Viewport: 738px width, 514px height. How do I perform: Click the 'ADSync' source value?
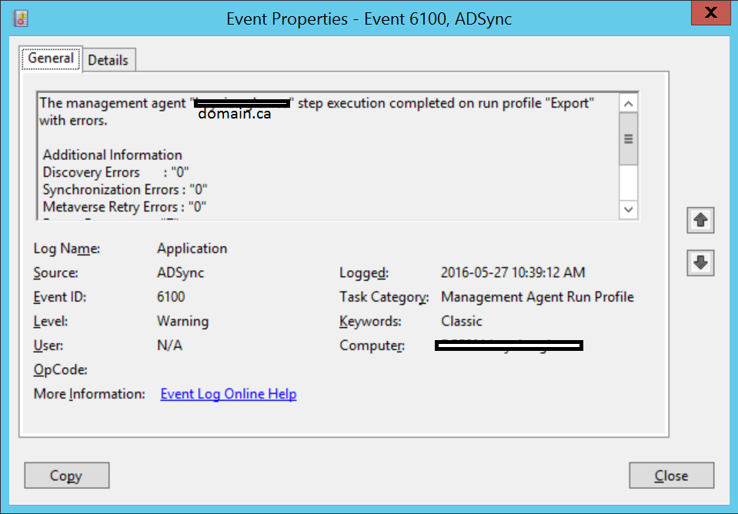point(181,273)
